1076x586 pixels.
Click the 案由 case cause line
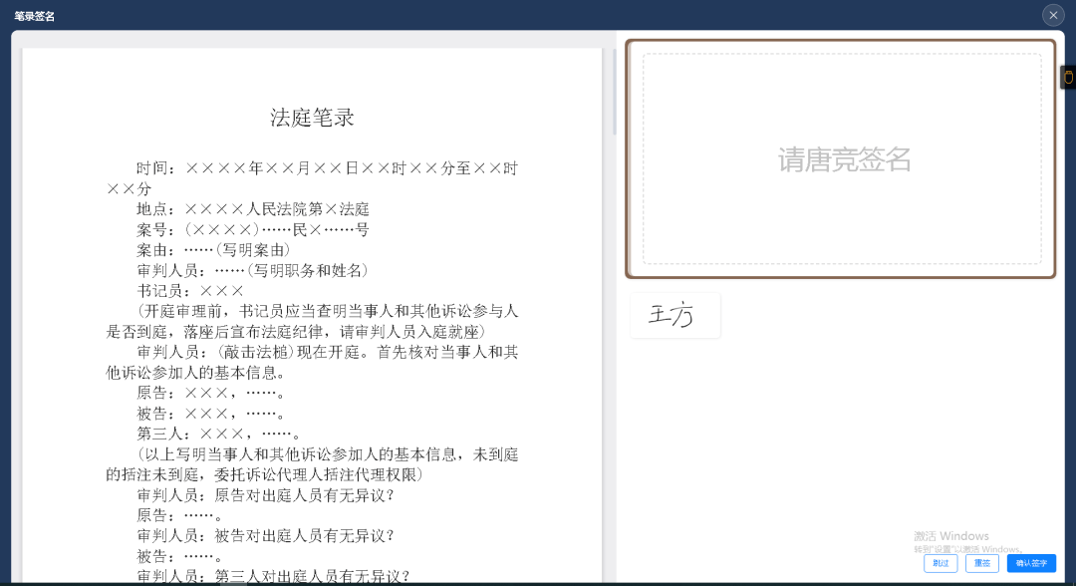pos(213,250)
